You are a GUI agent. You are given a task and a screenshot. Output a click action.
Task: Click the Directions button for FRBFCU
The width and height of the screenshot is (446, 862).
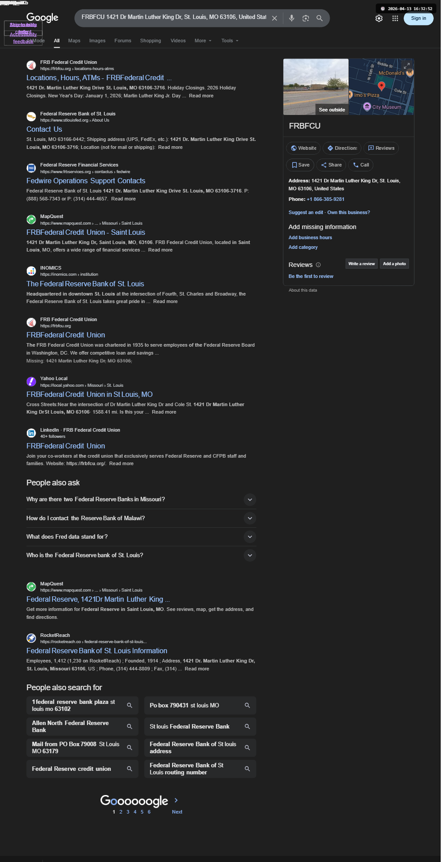click(342, 148)
